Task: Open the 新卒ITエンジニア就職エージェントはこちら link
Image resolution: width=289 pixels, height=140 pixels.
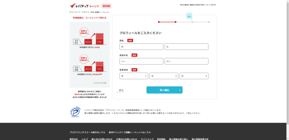Action: point(130,132)
